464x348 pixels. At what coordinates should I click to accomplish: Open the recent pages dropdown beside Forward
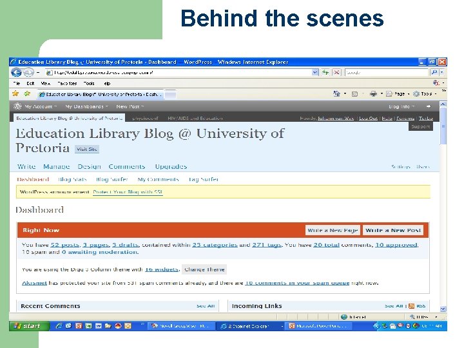(x=38, y=72)
